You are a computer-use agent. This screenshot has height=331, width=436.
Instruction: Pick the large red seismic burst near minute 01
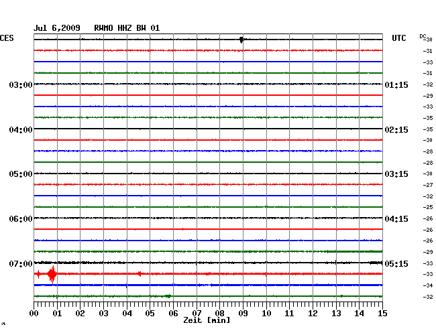point(52,274)
